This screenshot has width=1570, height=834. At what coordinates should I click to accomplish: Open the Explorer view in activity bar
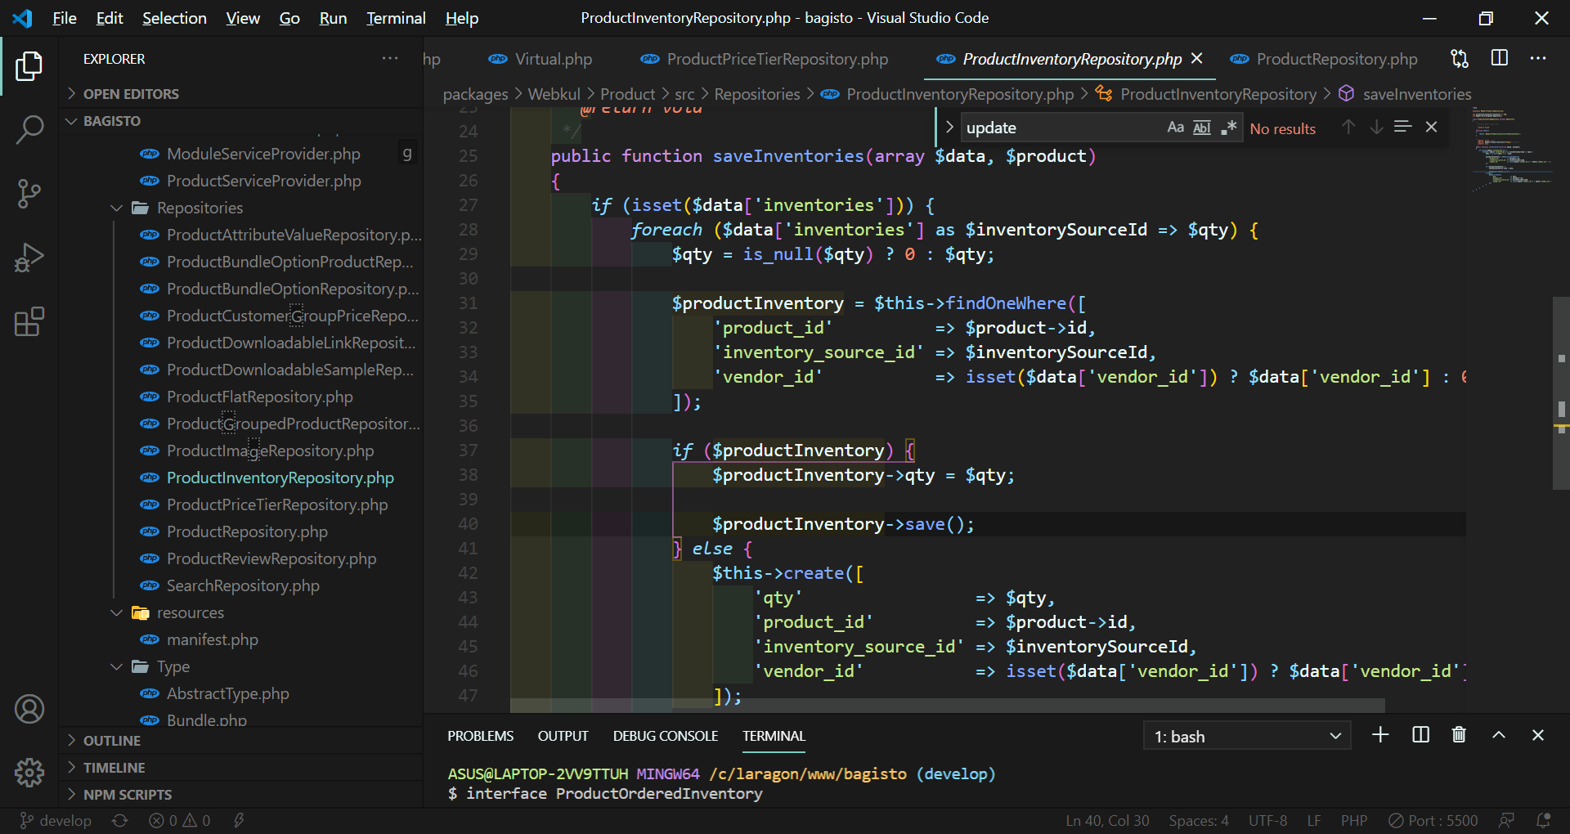point(29,66)
